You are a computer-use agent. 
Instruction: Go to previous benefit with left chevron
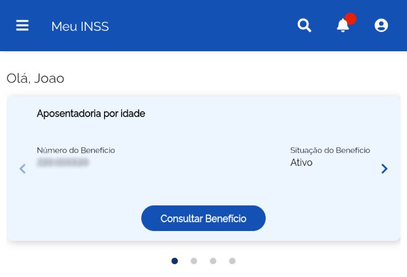[23, 169]
